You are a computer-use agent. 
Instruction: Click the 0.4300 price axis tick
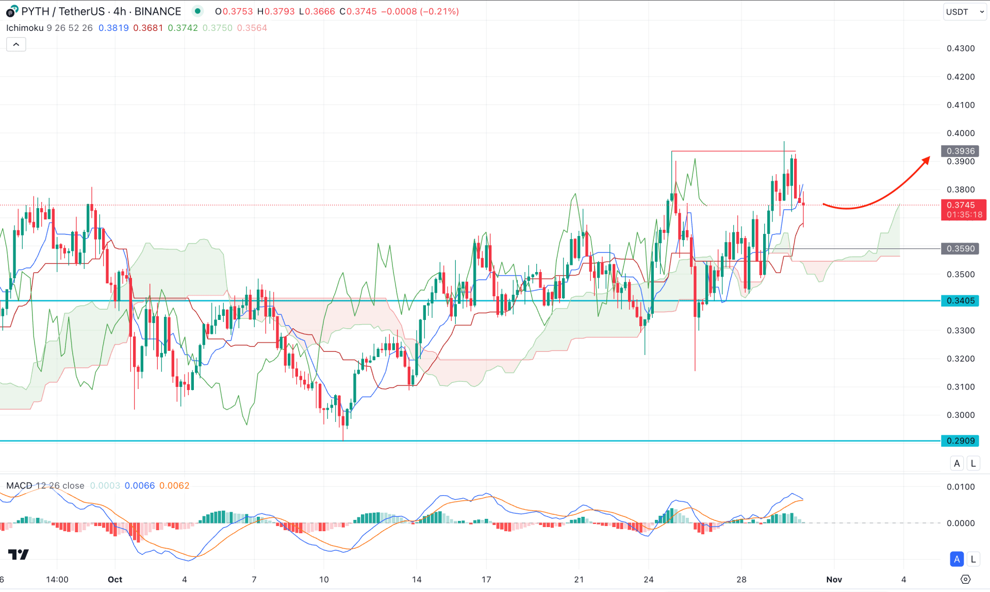960,48
